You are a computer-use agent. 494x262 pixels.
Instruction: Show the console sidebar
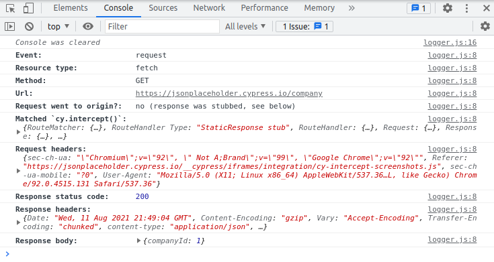pyautogui.click(x=10, y=26)
